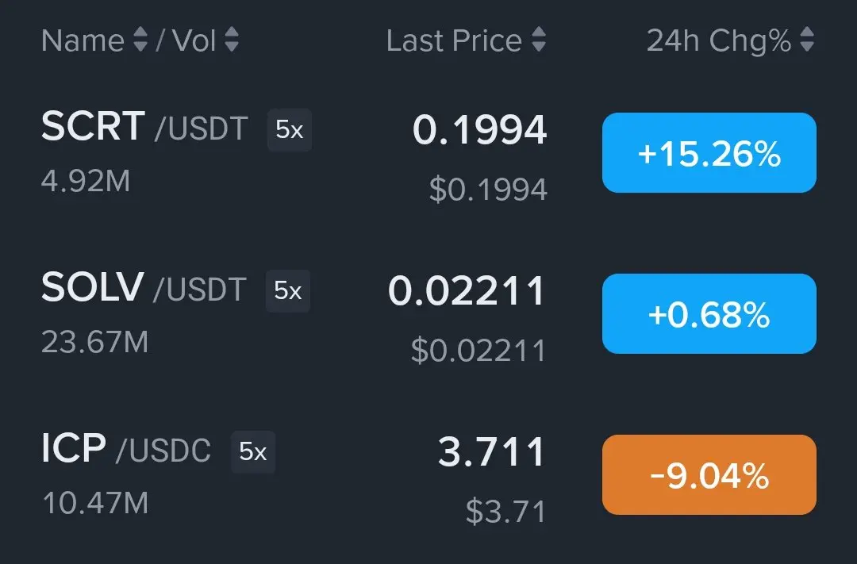The image size is (857, 564).
Task: Sort list by Name sort arrows
Action: coord(140,40)
